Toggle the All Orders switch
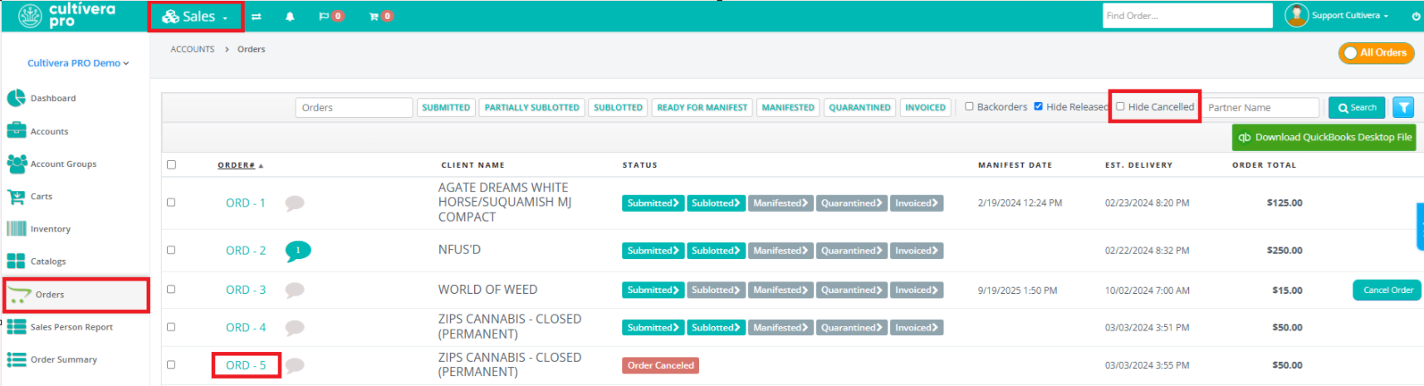Image resolution: width=1424 pixels, height=386 pixels. [x=1376, y=52]
